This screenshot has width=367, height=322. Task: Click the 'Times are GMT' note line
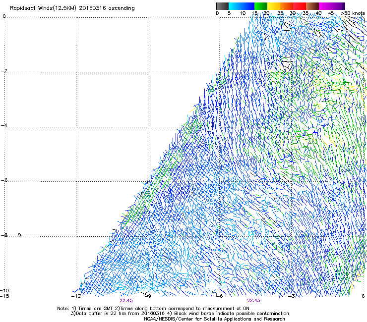click(x=153, y=309)
